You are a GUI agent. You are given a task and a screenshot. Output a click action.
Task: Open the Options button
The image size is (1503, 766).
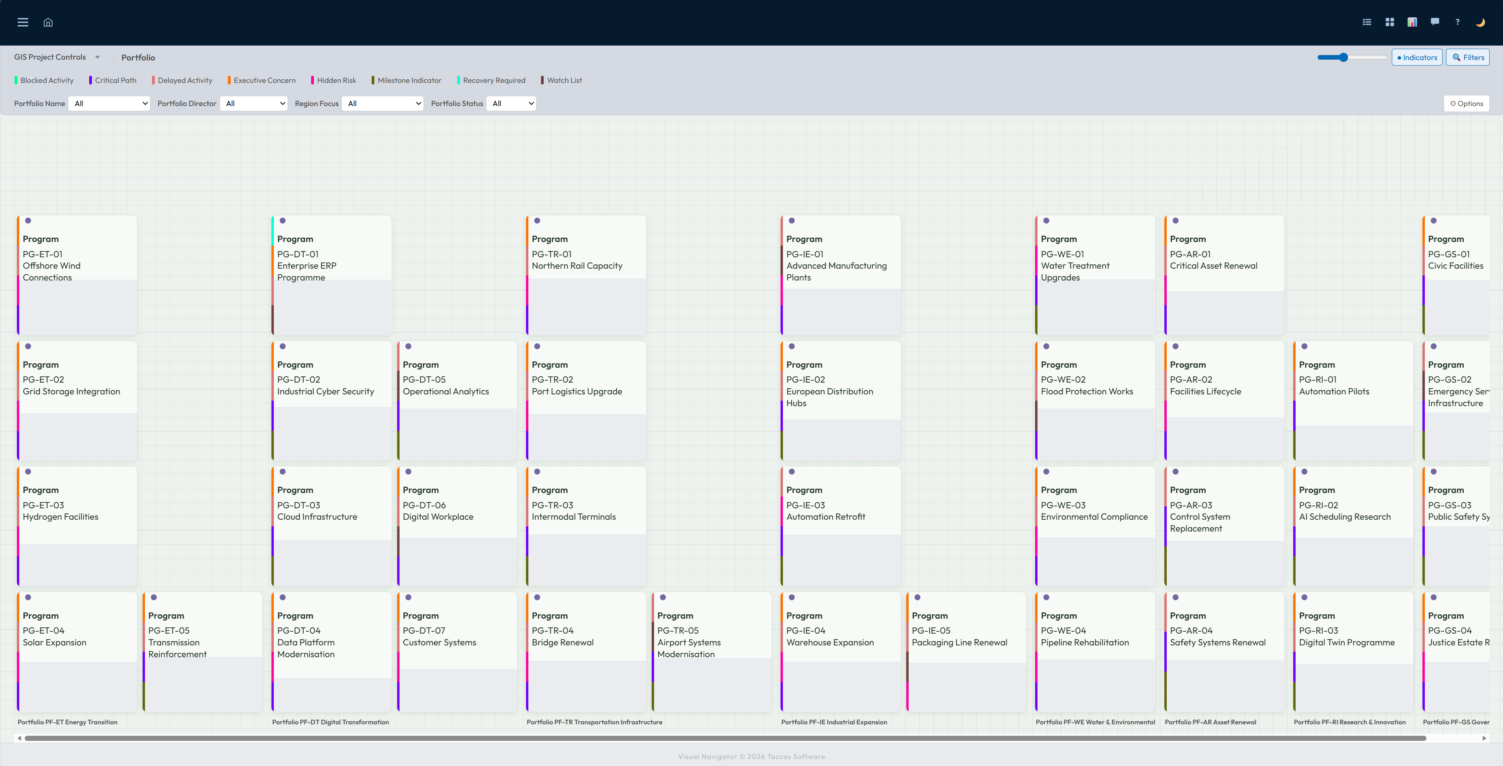(x=1466, y=103)
